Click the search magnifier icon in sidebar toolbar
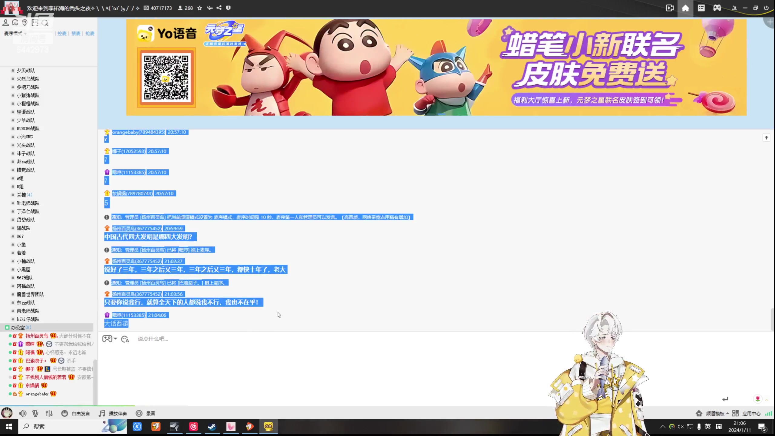Image resolution: width=775 pixels, height=436 pixels. click(x=45, y=23)
